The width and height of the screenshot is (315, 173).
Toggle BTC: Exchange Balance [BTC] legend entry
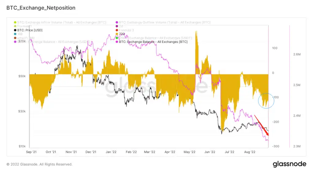(x=151, y=42)
